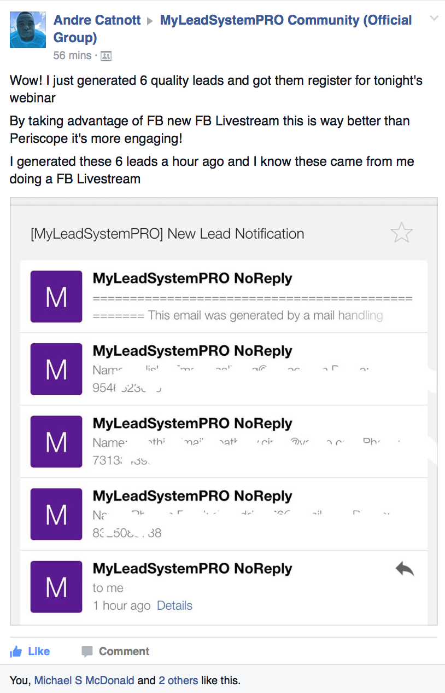Click fourth email's purple M avatar
The height and width of the screenshot is (693, 445).
click(56, 514)
